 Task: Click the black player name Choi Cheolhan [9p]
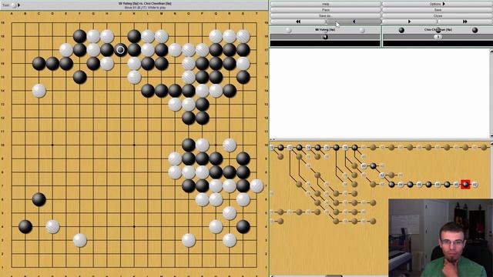[x=438, y=30]
